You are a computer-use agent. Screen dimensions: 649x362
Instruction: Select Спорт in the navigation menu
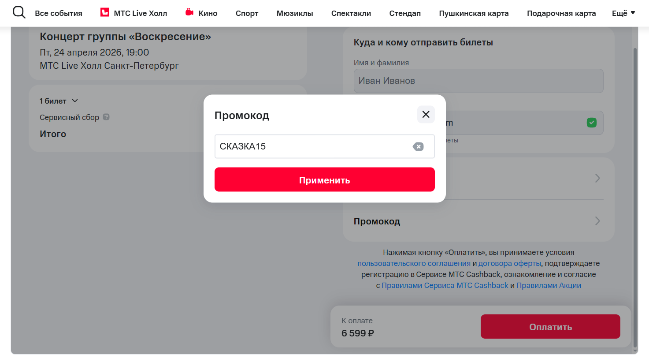[x=247, y=13]
